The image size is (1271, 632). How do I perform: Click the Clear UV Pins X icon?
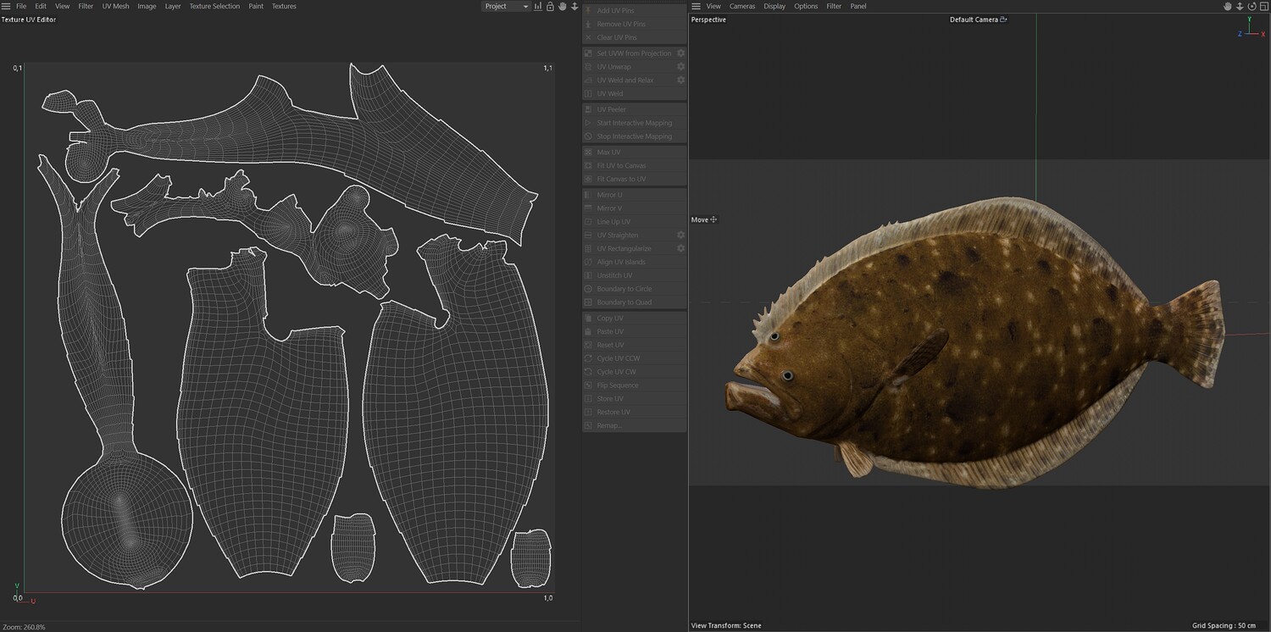589,37
